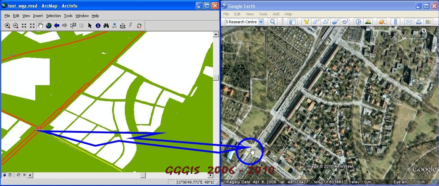Select the Measure ruler tool
This screenshot has height=186, width=439.
(122, 26)
